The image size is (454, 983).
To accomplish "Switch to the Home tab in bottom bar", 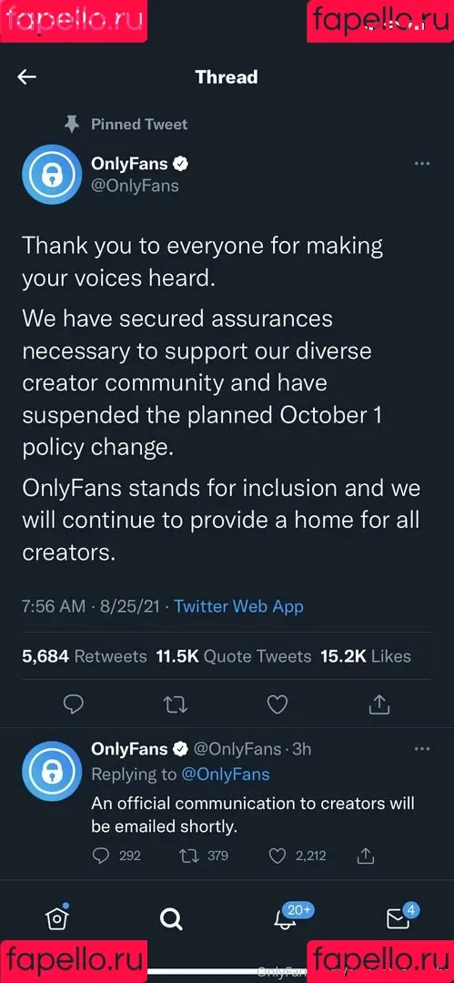I will pos(57,917).
